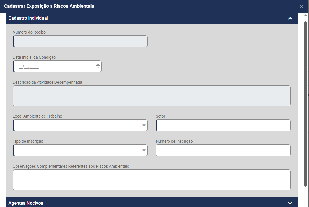Expand Agentes Nocivos using its chevron
The height and width of the screenshot is (207, 309).
coord(290,203)
